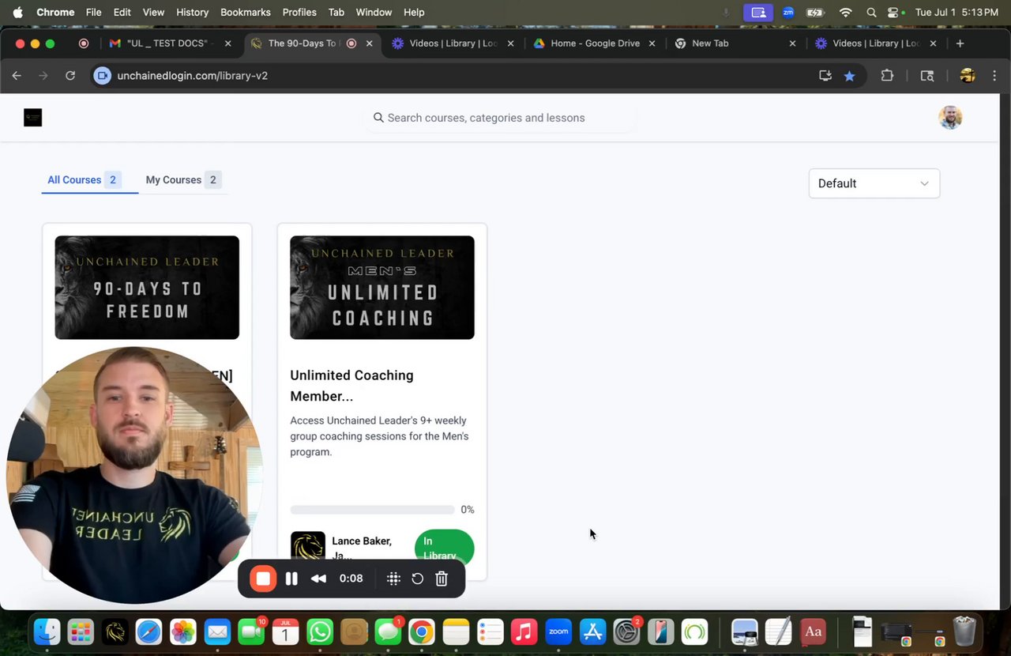This screenshot has height=656, width=1011.
Task: Open a new browser tab with plus button
Action: click(960, 43)
